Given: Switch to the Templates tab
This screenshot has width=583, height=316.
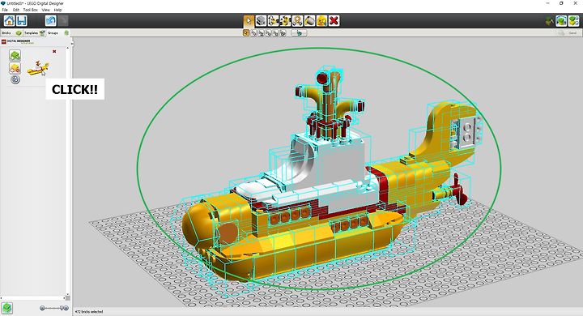Looking at the screenshot, I should click(x=34, y=32).
